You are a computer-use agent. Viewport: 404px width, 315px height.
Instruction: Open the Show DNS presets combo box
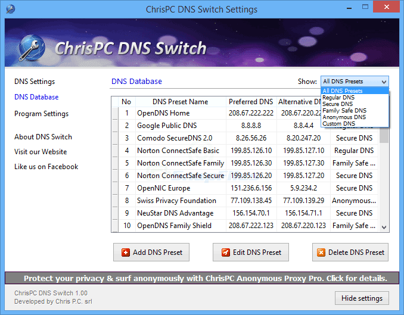coord(355,82)
